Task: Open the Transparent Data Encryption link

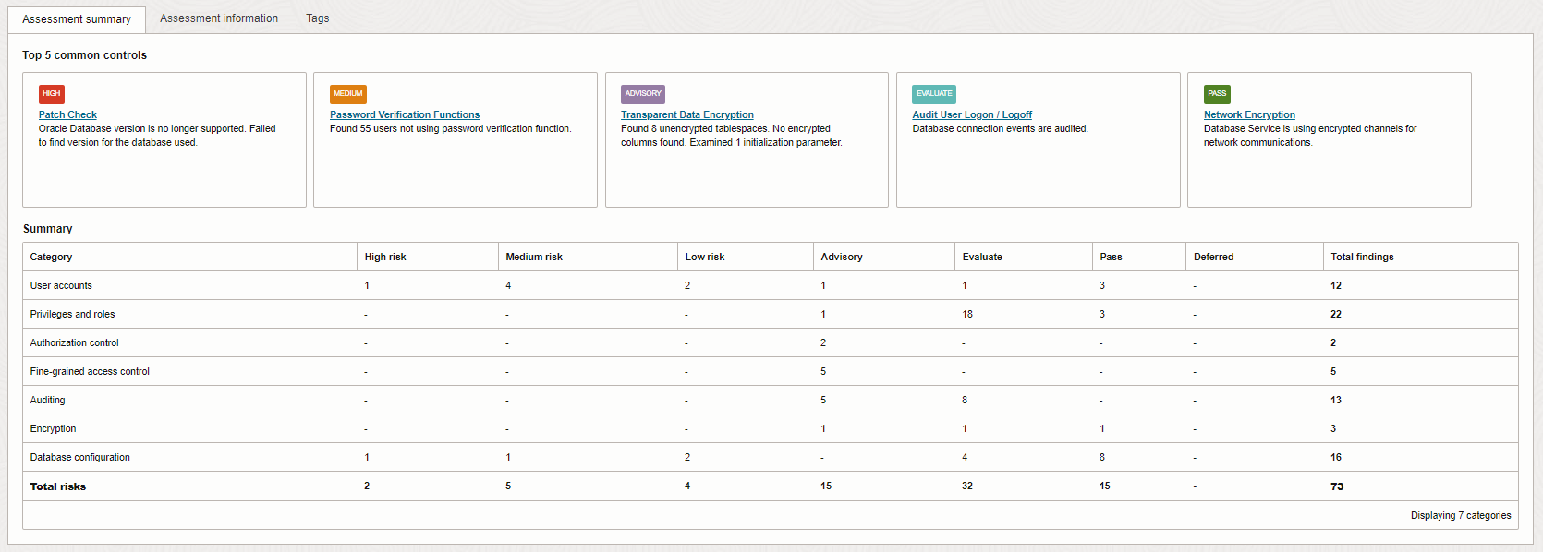Action: pos(687,114)
